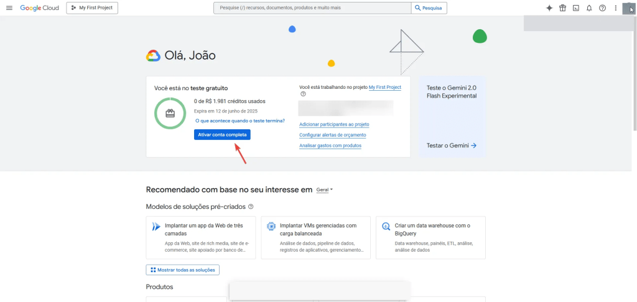
Task: Activate Cloud Shell terminal icon
Action: pyautogui.click(x=576, y=8)
